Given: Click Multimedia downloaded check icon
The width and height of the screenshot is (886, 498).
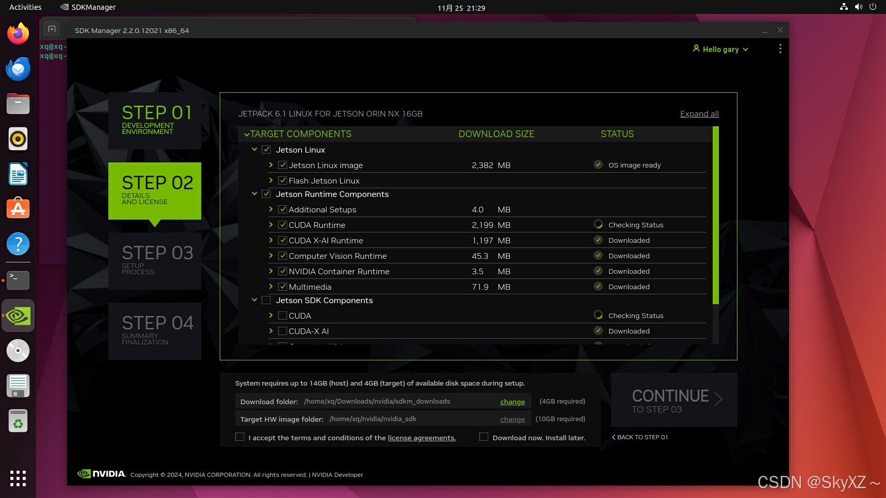Looking at the screenshot, I should [598, 286].
